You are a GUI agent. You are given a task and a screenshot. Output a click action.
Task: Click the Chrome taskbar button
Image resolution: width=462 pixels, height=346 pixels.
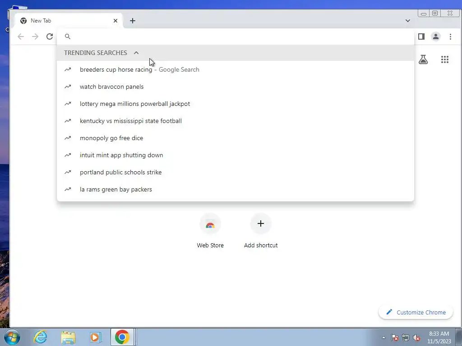coord(122,337)
